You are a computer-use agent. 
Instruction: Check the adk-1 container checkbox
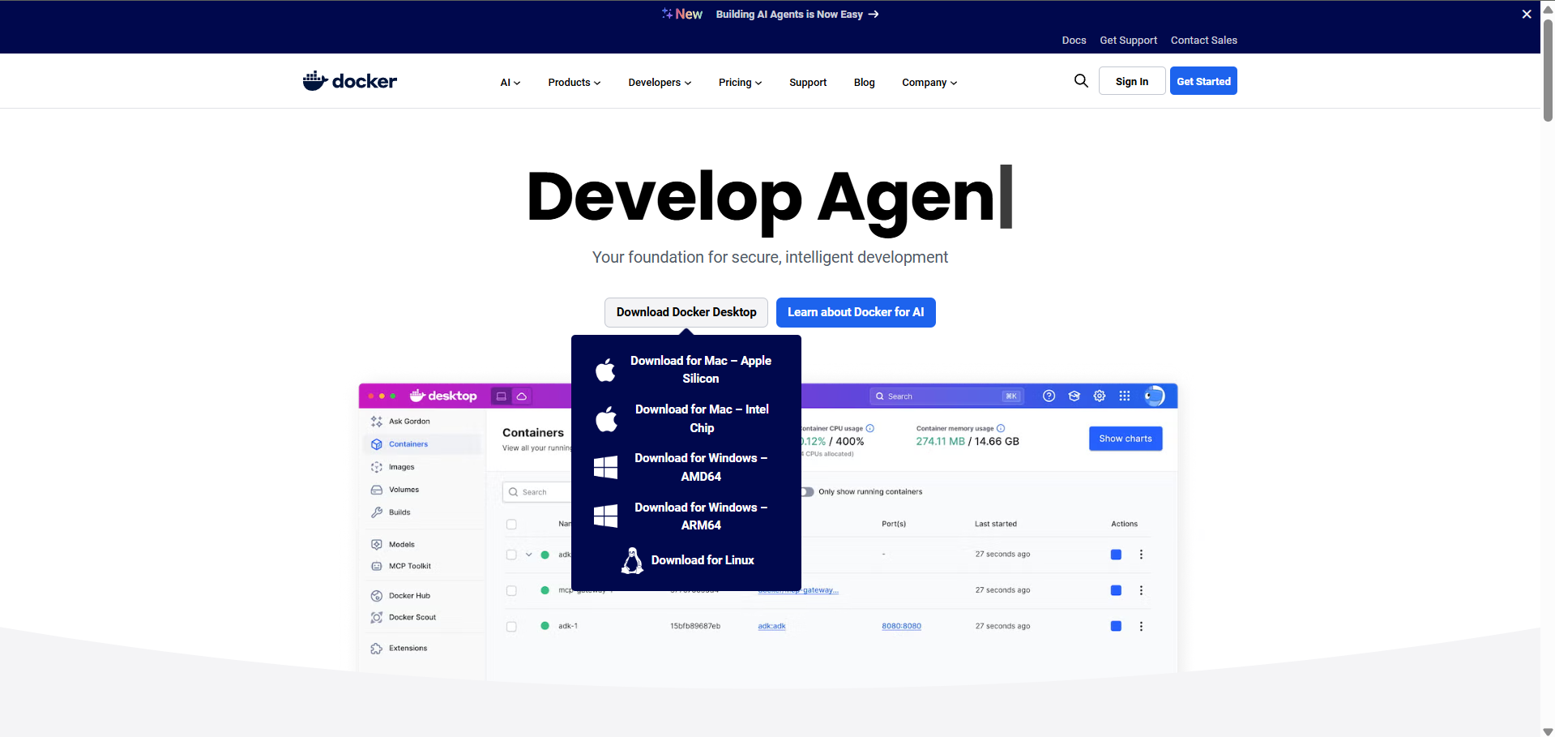click(511, 627)
